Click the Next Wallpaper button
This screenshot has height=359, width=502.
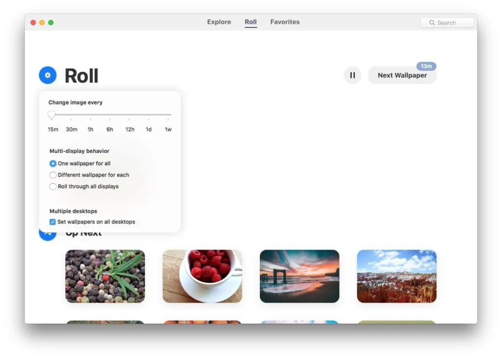click(402, 76)
